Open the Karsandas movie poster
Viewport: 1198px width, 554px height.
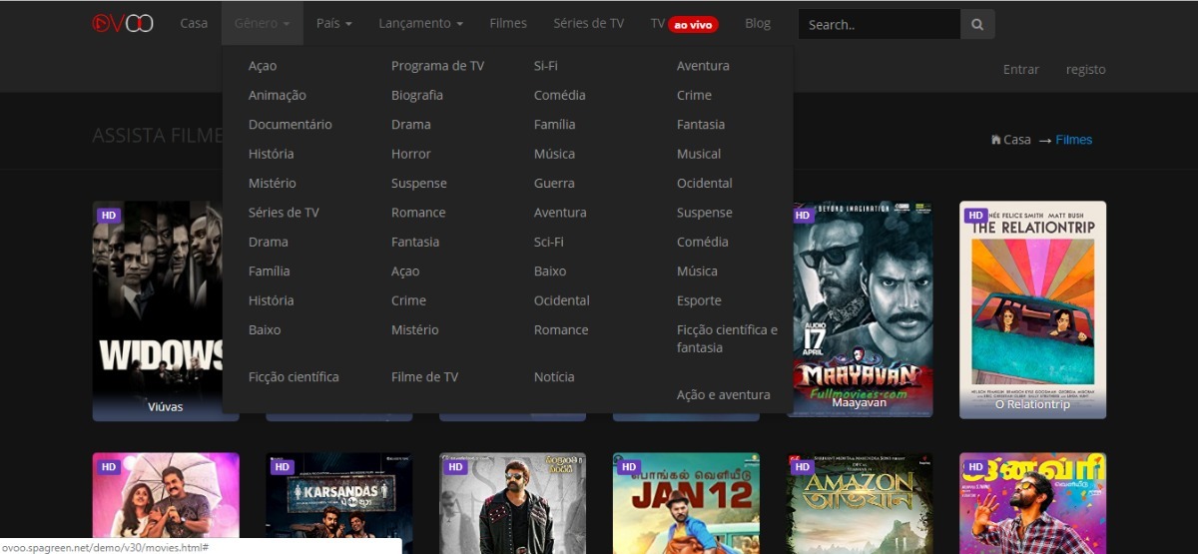pyautogui.click(x=339, y=503)
